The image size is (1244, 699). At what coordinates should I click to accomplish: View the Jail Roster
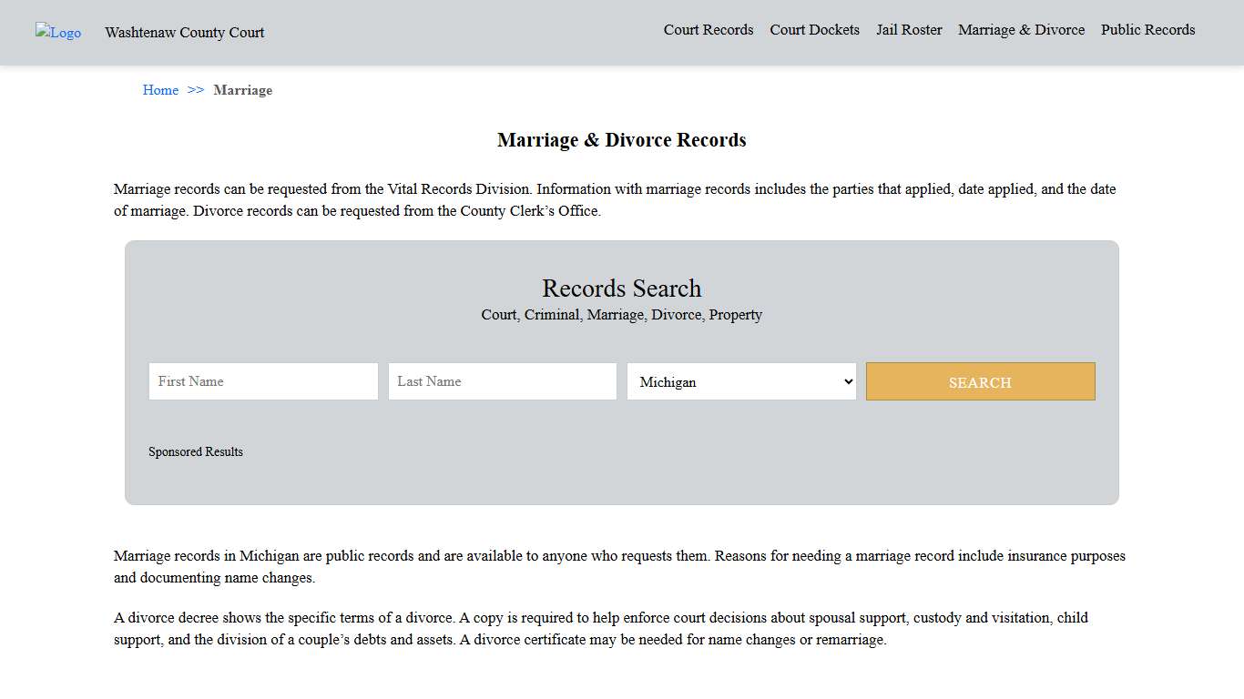[x=909, y=30]
